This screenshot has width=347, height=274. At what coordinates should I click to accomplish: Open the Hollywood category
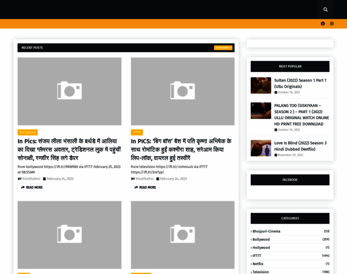[x=261, y=248]
